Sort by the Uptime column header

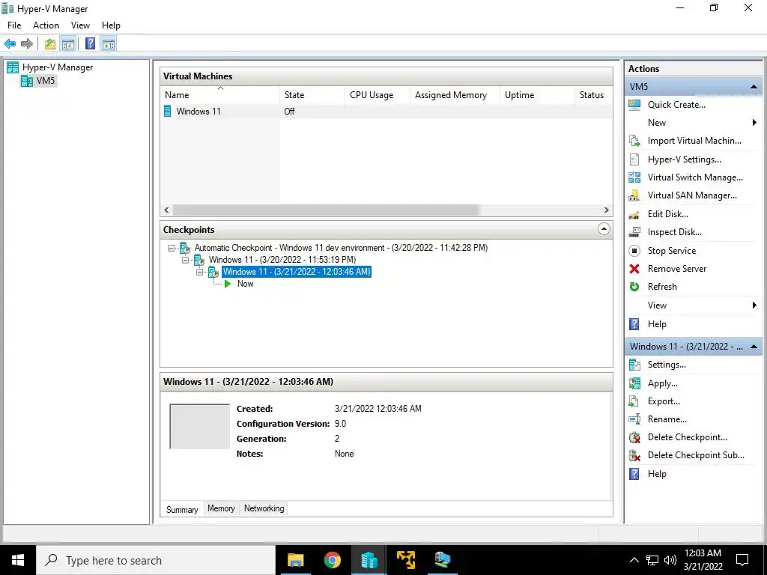[x=537, y=95]
